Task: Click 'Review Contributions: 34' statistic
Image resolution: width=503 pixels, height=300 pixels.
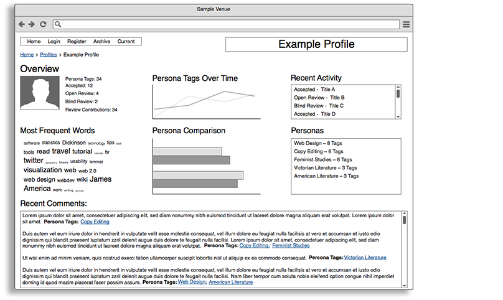Action: (x=92, y=110)
